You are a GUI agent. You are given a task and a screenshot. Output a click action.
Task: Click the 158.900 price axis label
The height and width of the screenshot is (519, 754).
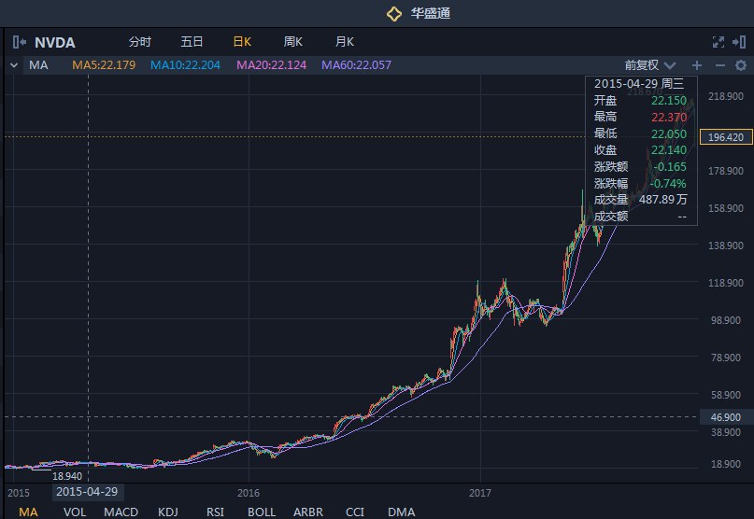726,208
